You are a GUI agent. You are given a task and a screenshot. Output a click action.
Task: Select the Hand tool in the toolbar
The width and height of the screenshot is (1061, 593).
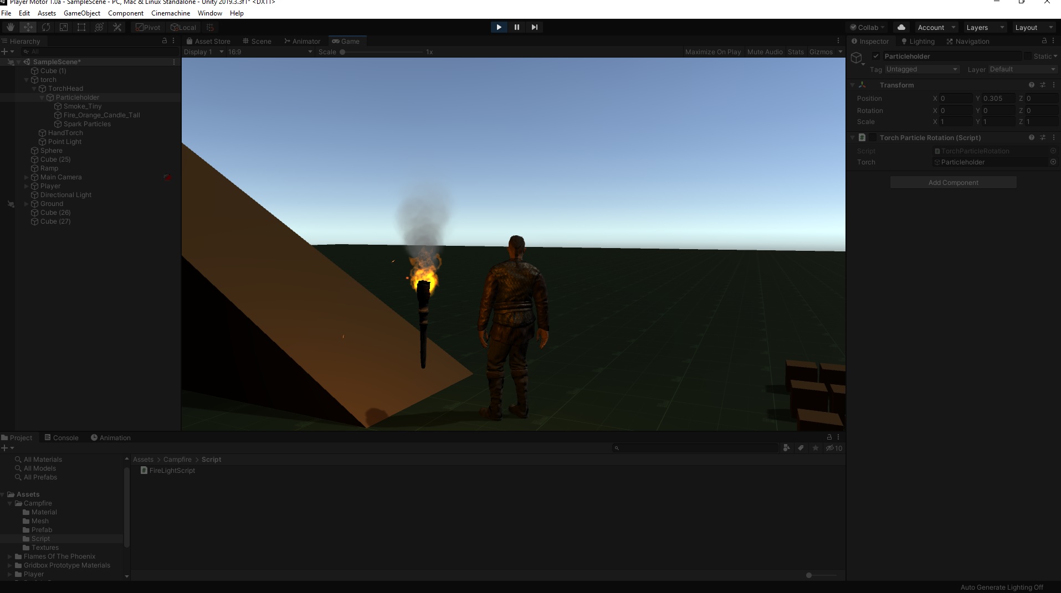(9, 27)
